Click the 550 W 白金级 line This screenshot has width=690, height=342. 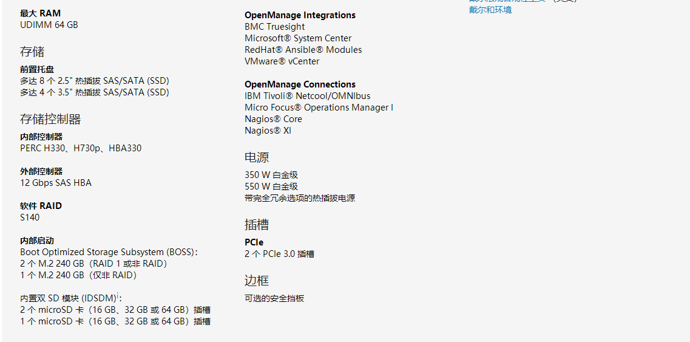click(271, 186)
